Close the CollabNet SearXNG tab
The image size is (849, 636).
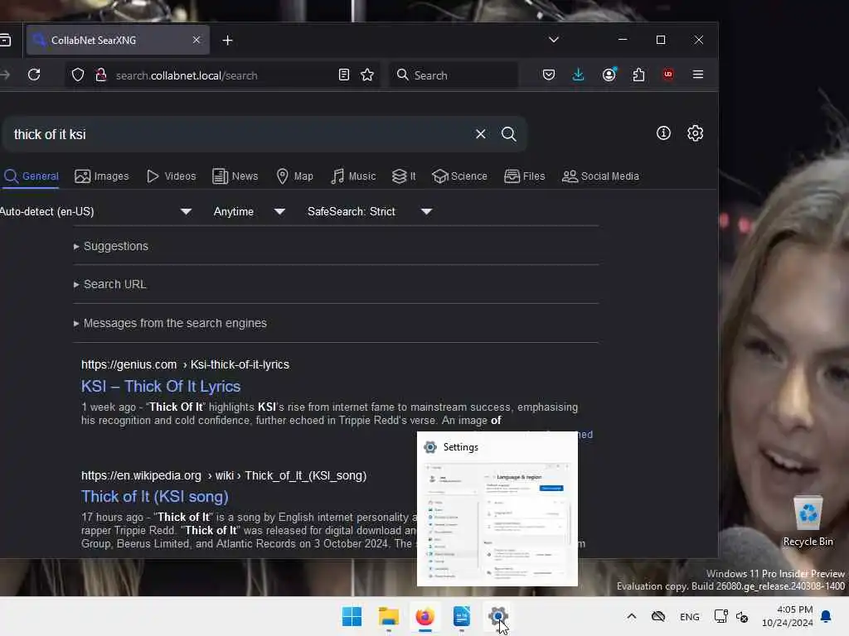pyautogui.click(x=196, y=40)
